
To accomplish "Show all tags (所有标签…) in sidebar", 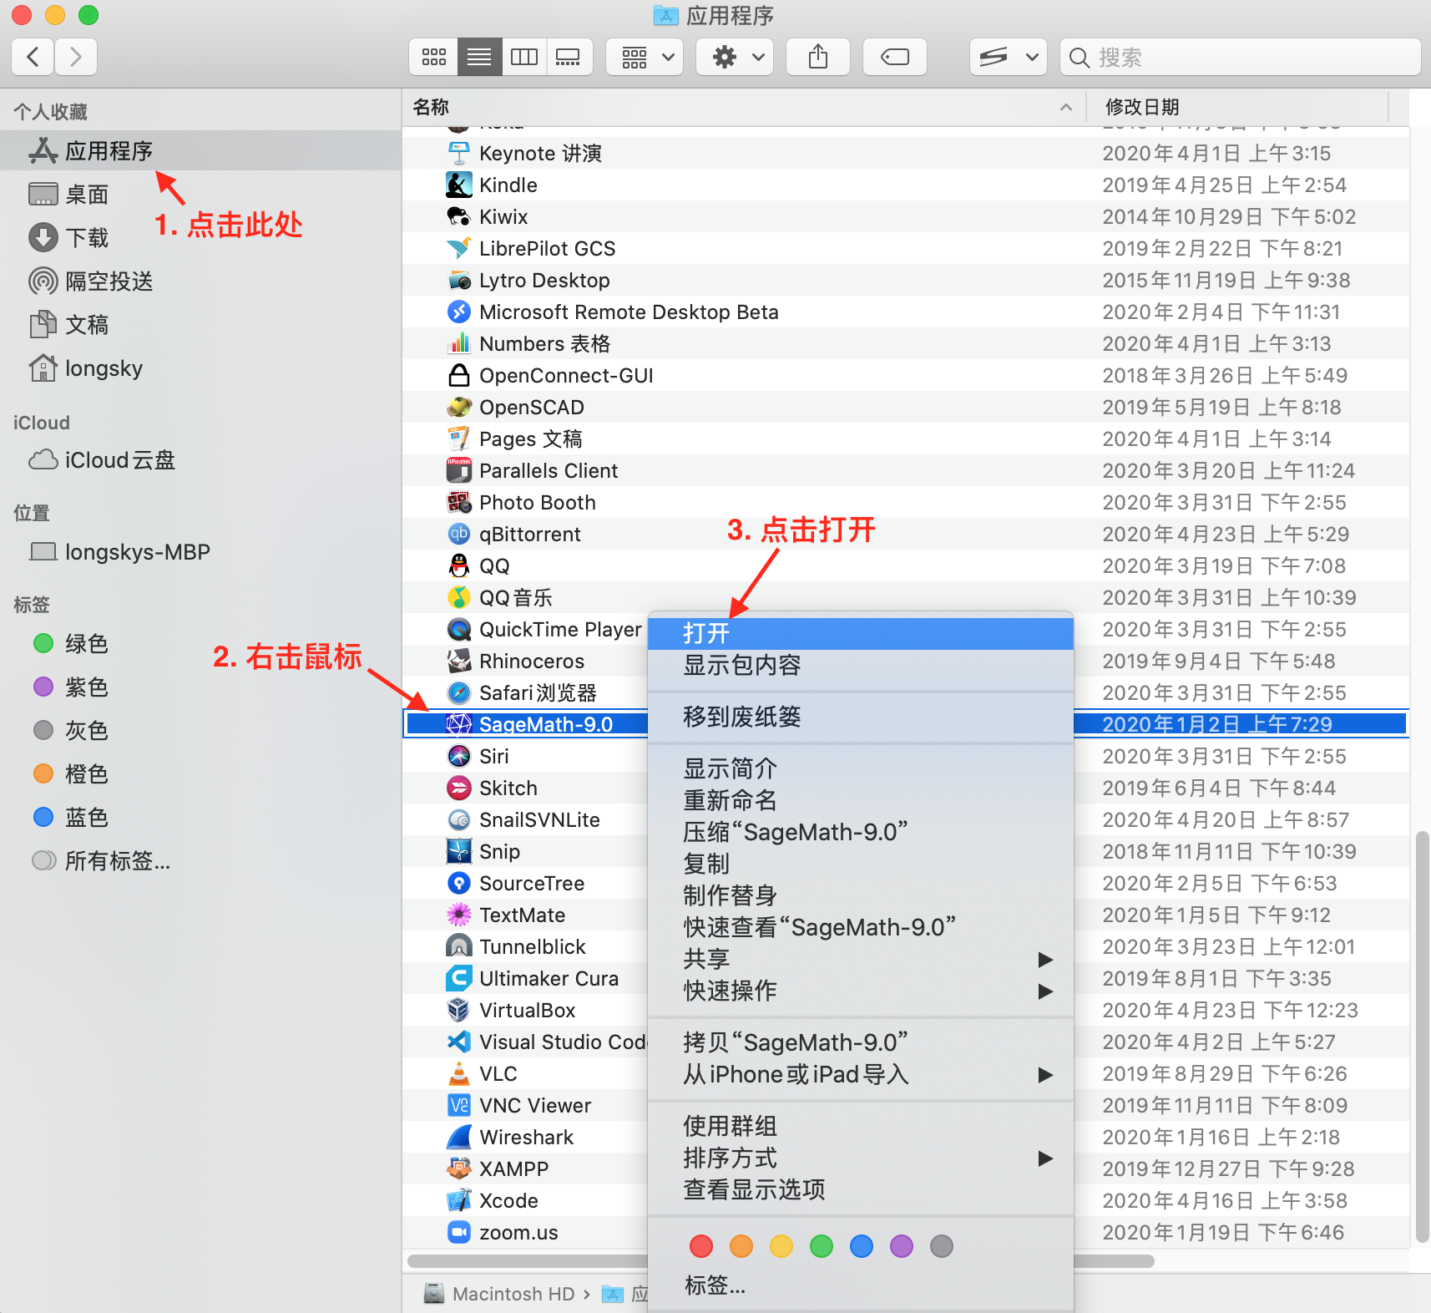I will (x=200, y=861).
